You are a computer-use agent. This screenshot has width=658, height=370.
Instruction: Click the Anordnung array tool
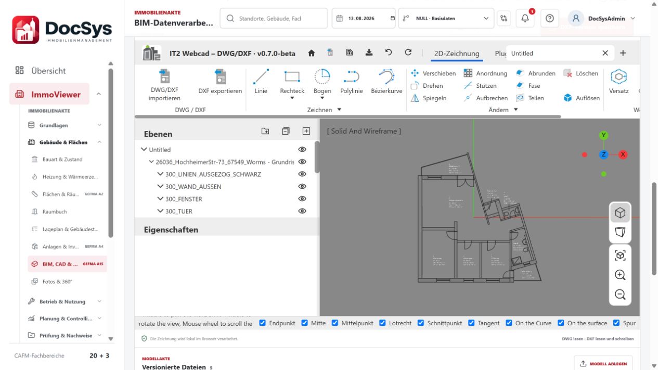pyautogui.click(x=485, y=73)
